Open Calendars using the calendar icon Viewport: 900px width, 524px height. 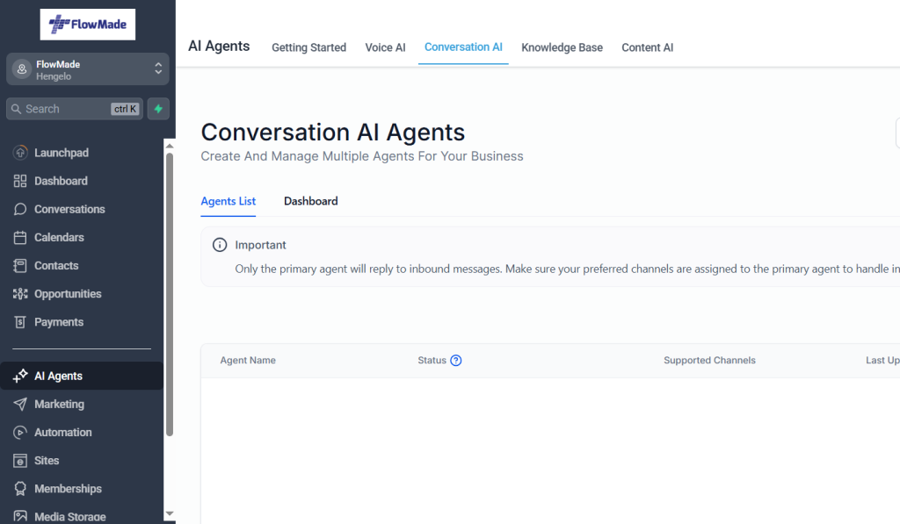tap(20, 237)
